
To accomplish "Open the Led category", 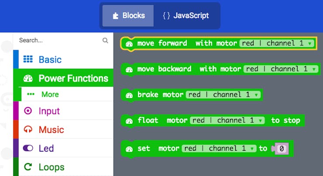I will coord(63,148).
